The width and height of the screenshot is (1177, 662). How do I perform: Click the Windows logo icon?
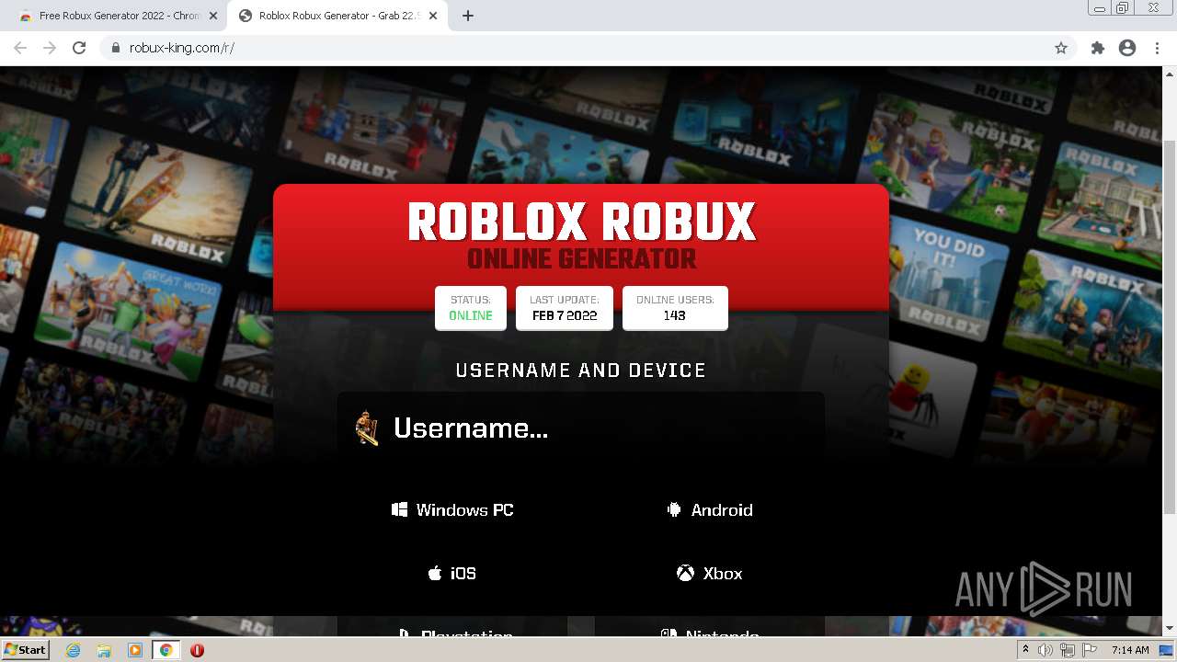pos(399,509)
